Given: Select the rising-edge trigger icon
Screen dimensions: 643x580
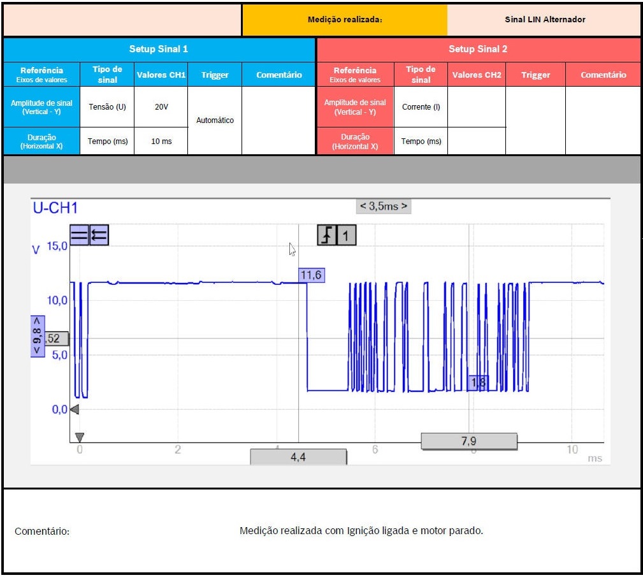Looking at the screenshot, I should (x=327, y=236).
